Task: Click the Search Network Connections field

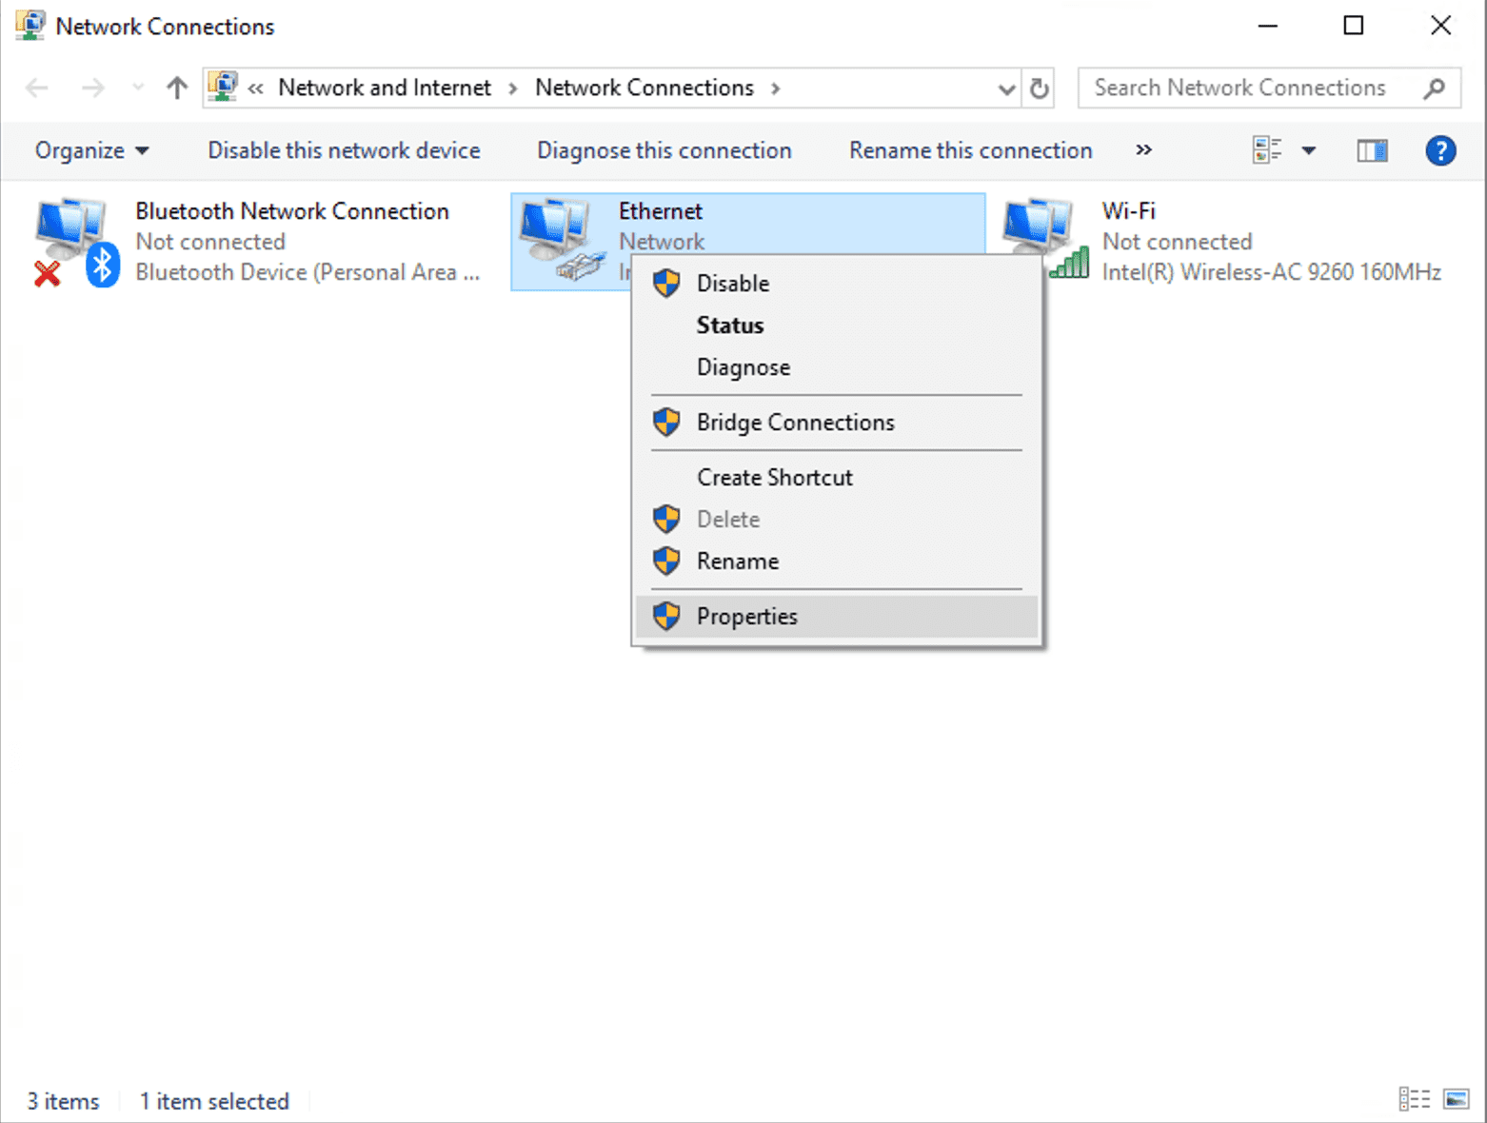Action: click(1269, 89)
